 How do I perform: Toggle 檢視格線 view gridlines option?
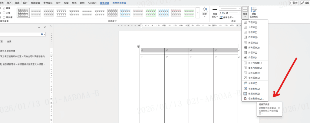[x=254, y=93]
